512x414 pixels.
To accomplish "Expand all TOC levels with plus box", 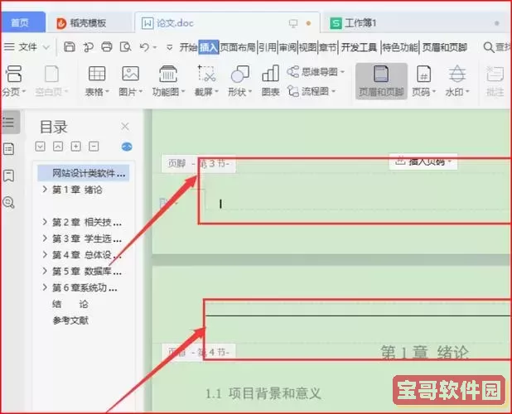I will [x=75, y=147].
